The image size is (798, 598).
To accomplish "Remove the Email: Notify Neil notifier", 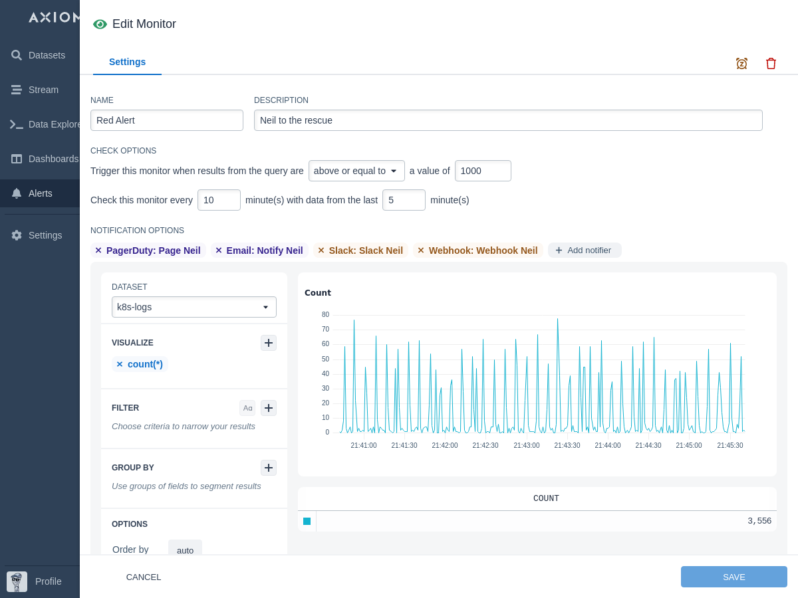I will 219,250.
